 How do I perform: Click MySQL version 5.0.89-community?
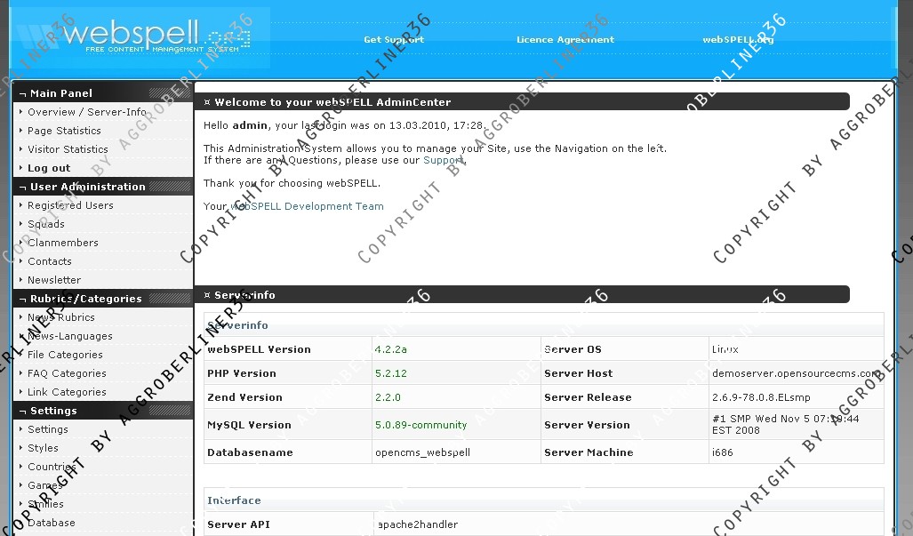(x=421, y=425)
